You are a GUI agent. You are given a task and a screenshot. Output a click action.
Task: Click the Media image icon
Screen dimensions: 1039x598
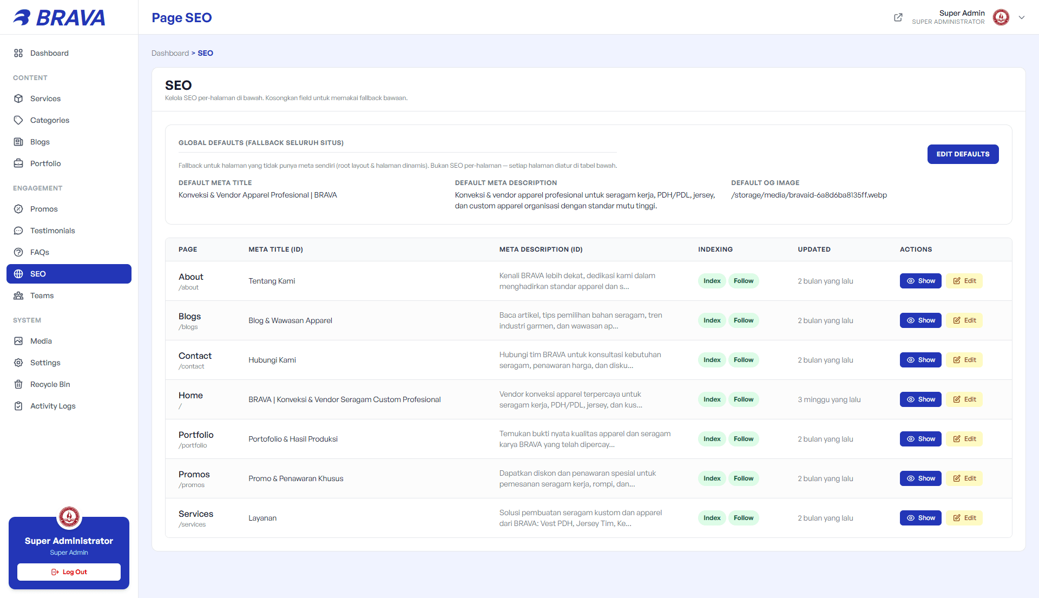tap(18, 341)
